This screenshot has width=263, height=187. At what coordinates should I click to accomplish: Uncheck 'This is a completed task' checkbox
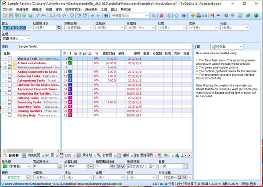(x=10, y=67)
